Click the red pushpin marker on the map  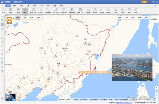tap(95, 68)
